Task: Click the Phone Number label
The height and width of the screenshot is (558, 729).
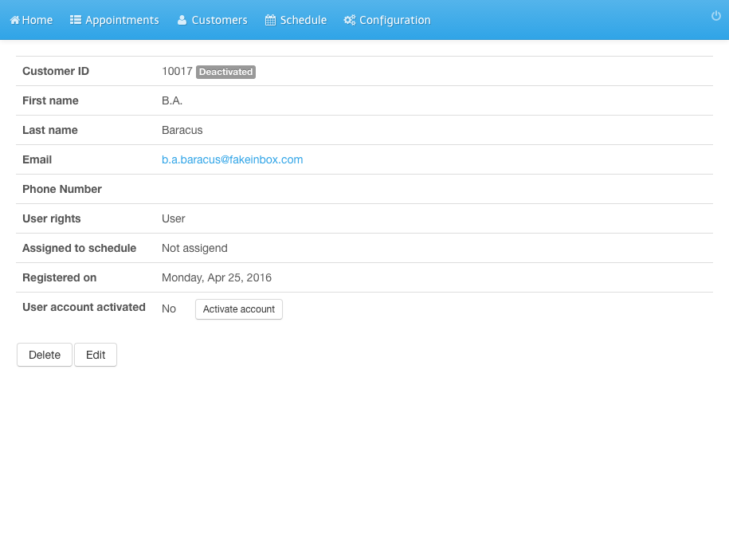Action: coord(62,189)
